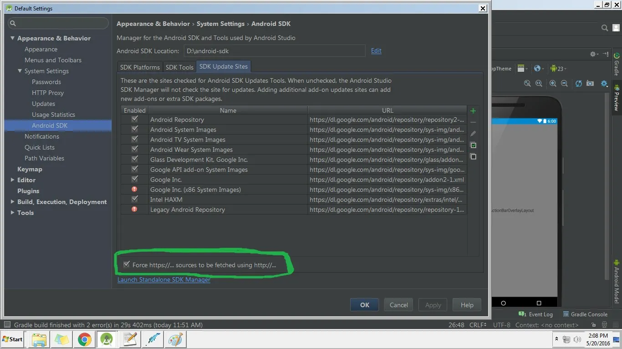Expand the Editor settings section
This screenshot has width=622, height=349.
coord(13,180)
